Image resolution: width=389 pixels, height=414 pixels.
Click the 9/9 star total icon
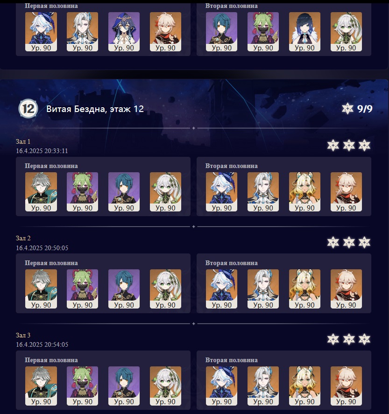347,108
